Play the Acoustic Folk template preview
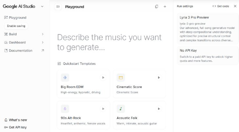Viewport: 239px width, 132px height. pos(159,109)
